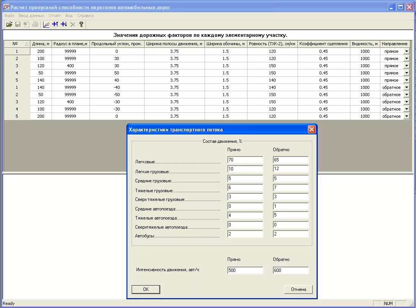Click length cell 200 in first row
Image resolution: width=416 pixels, height=308 pixels.
pyautogui.click(x=41, y=51)
